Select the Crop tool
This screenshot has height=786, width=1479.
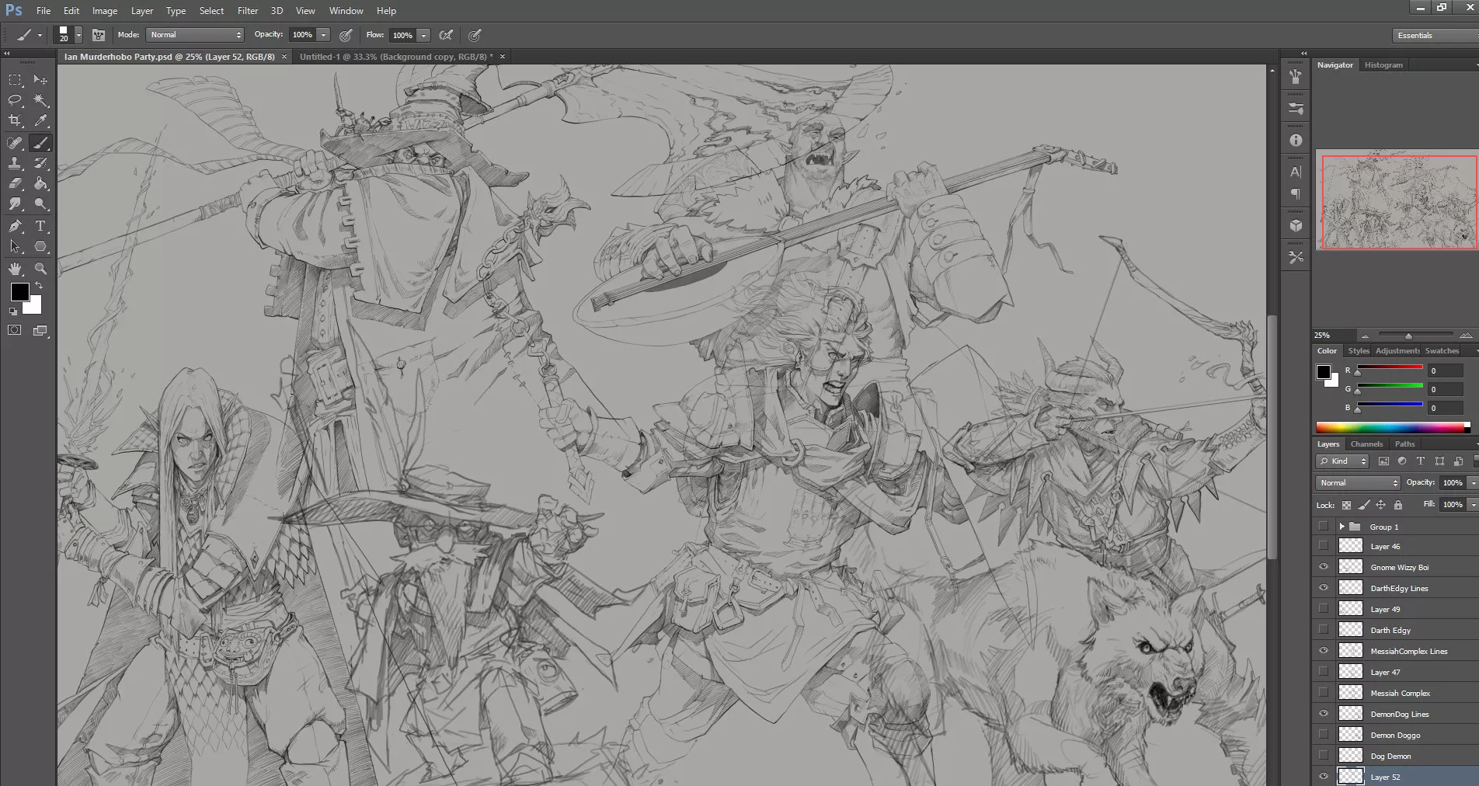tap(15, 120)
